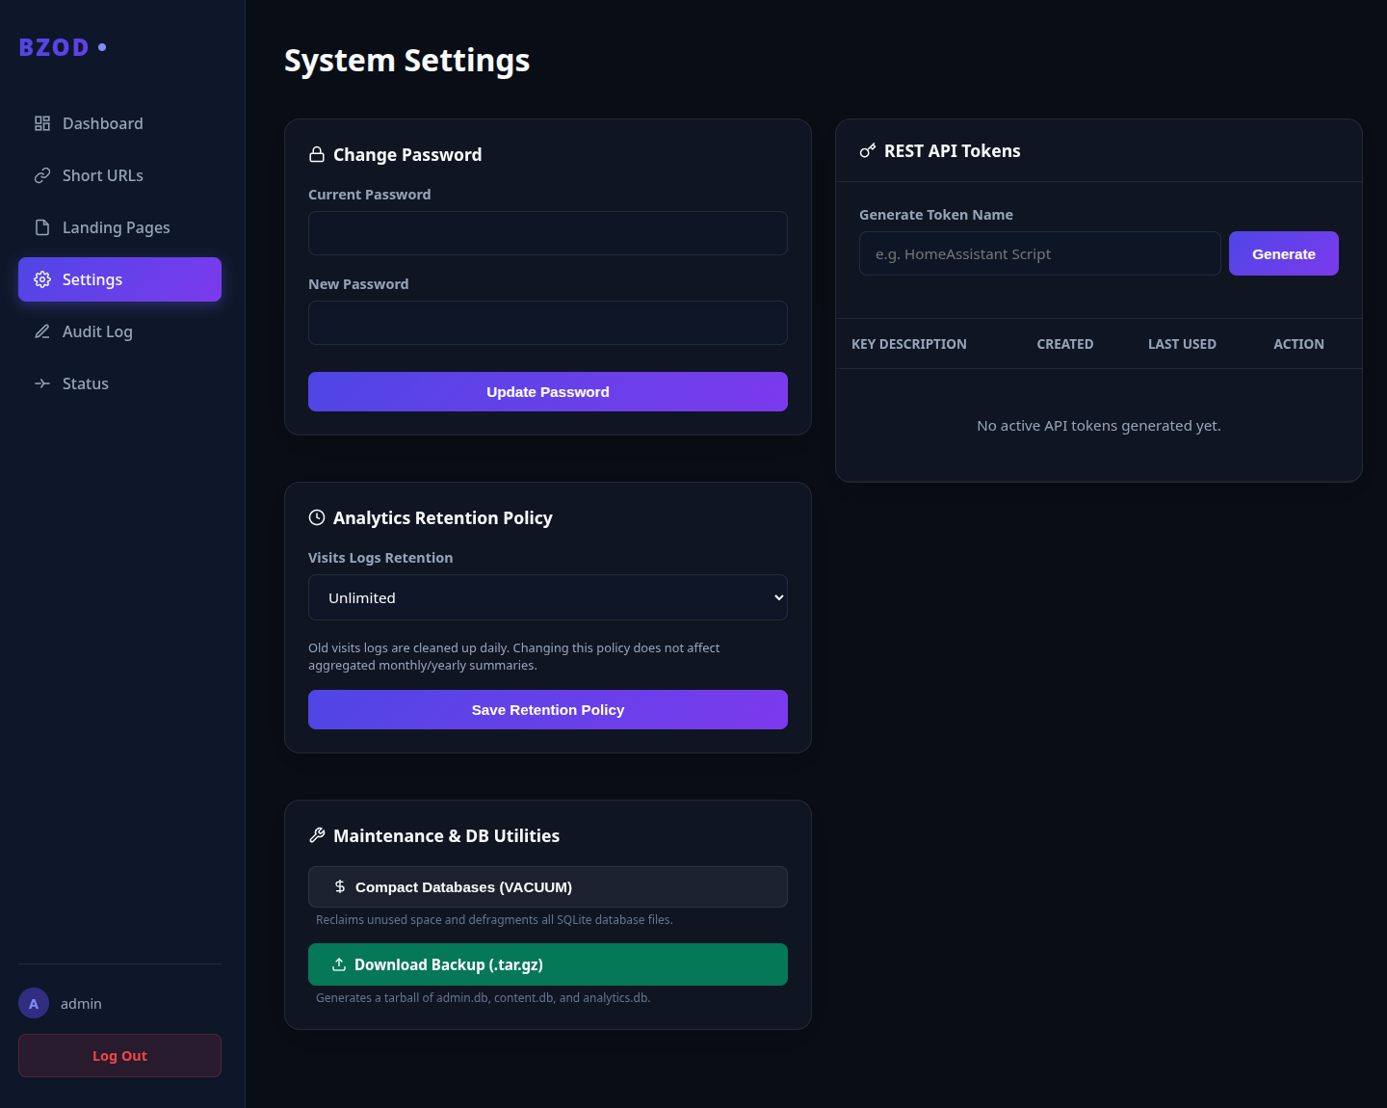Image resolution: width=1387 pixels, height=1108 pixels.
Task: Click the Landing Pages document icon
Action: [x=42, y=227]
